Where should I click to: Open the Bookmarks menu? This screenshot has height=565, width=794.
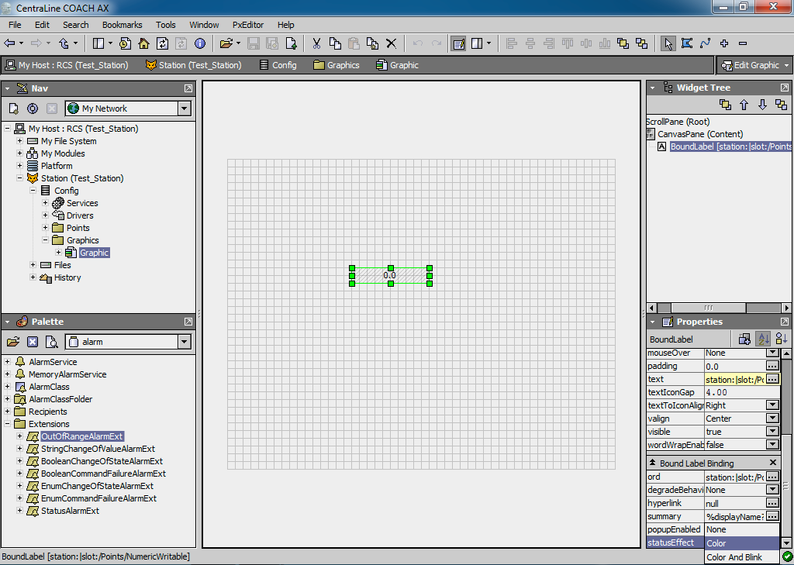[122, 25]
